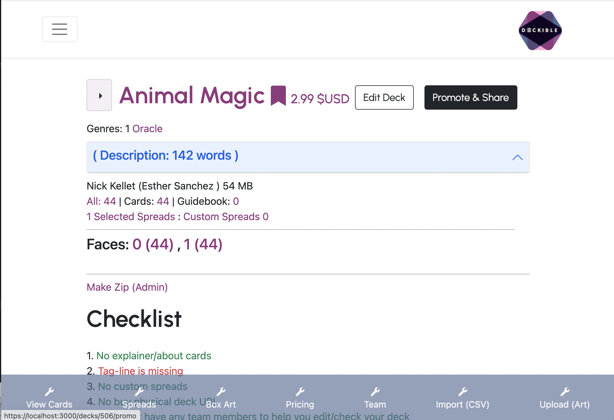This screenshot has height=420, width=614.
Task: Click the View Cards wrench icon
Action: tap(49, 392)
